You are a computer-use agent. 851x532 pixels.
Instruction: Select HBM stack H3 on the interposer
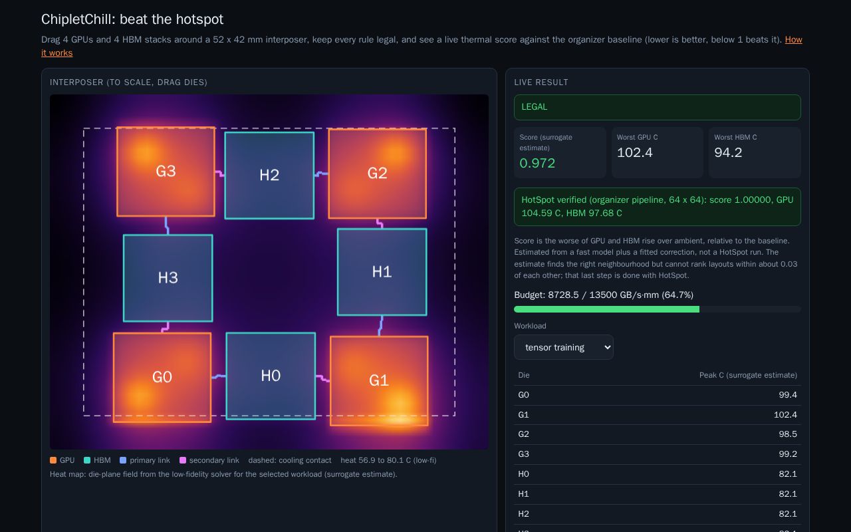168,278
